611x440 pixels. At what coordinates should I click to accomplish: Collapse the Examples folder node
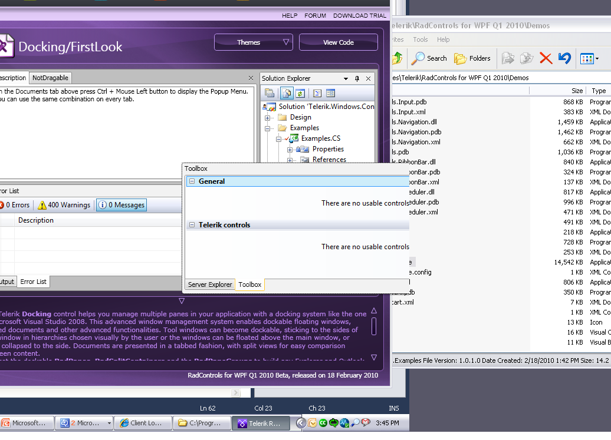pyautogui.click(x=267, y=128)
